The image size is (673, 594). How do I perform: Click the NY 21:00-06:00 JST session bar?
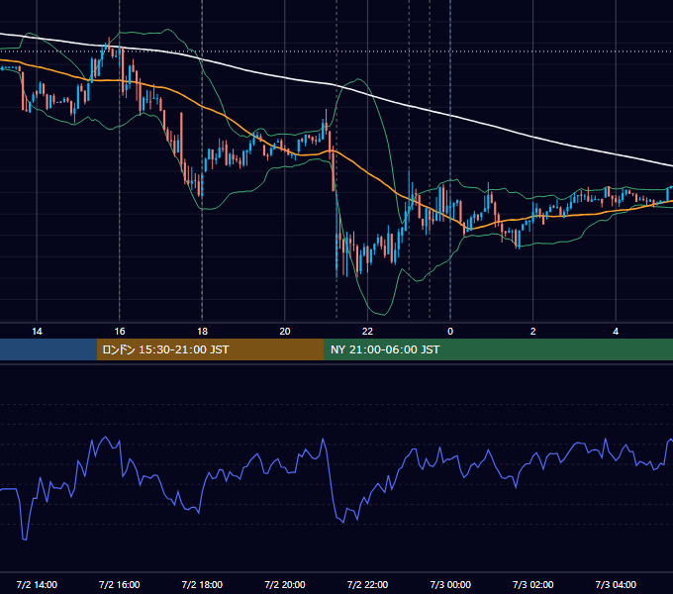[498, 349]
